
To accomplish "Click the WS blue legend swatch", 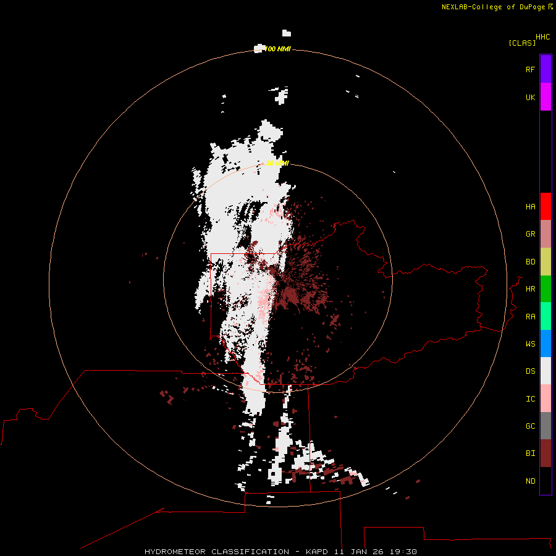I will [545, 343].
